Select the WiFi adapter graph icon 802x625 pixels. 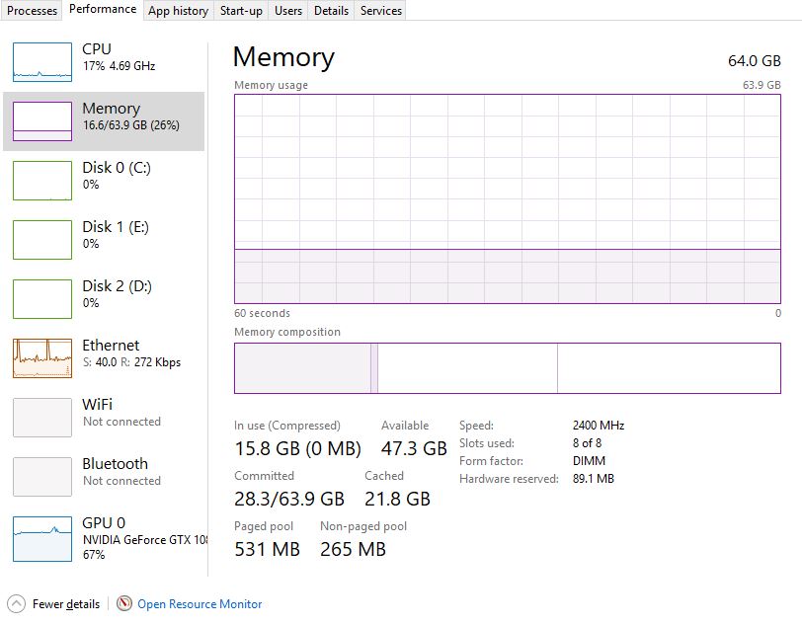(41, 418)
